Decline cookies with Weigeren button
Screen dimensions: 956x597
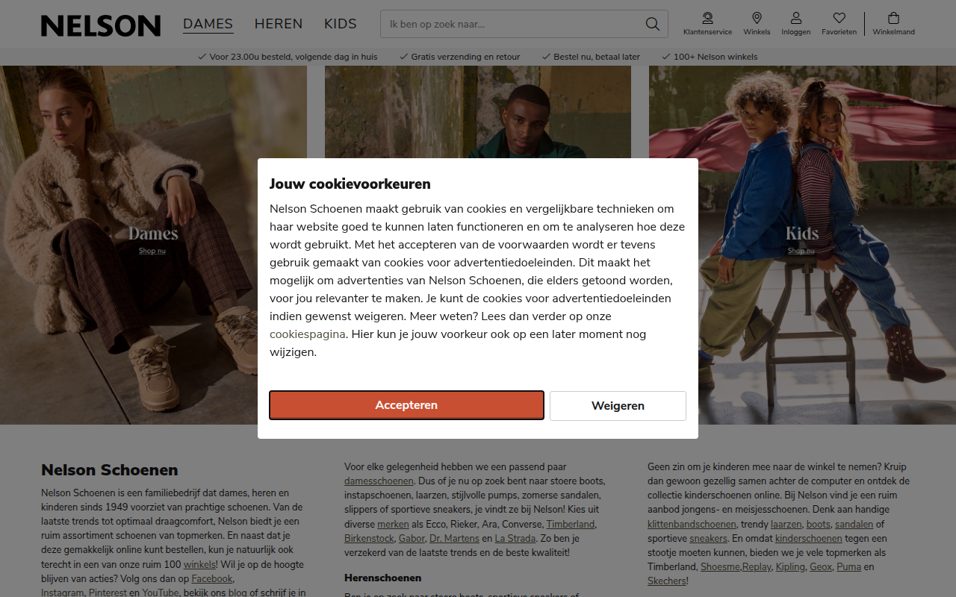[x=618, y=406]
